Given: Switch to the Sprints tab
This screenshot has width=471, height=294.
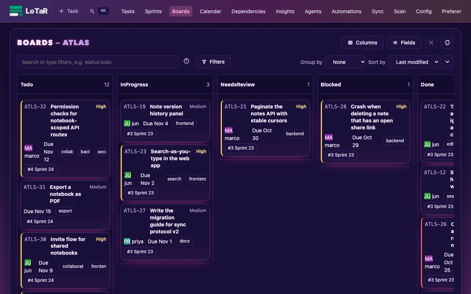Looking at the screenshot, I should 153,11.
